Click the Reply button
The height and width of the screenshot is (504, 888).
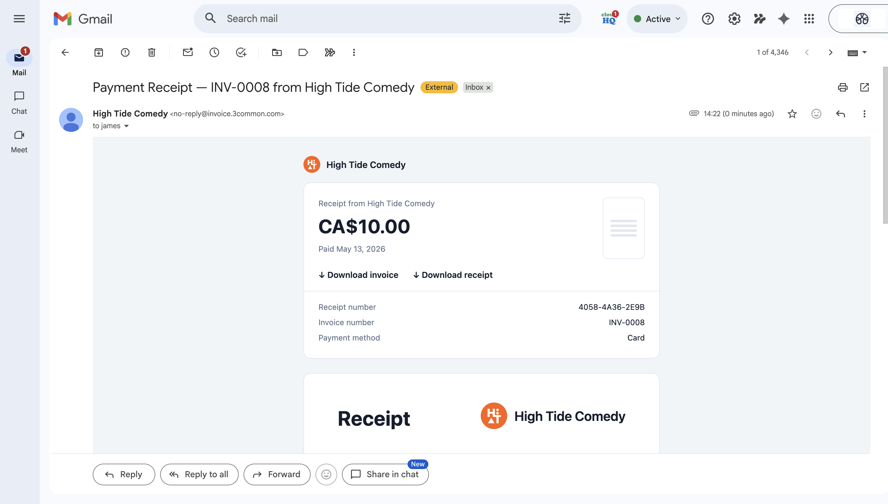[x=123, y=474]
